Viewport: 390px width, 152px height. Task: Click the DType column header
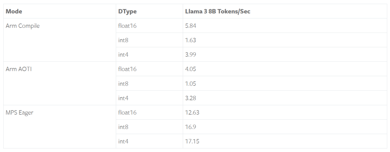click(127, 11)
